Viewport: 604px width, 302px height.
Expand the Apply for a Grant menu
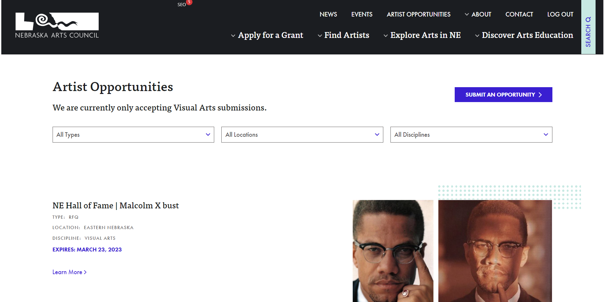(x=267, y=35)
